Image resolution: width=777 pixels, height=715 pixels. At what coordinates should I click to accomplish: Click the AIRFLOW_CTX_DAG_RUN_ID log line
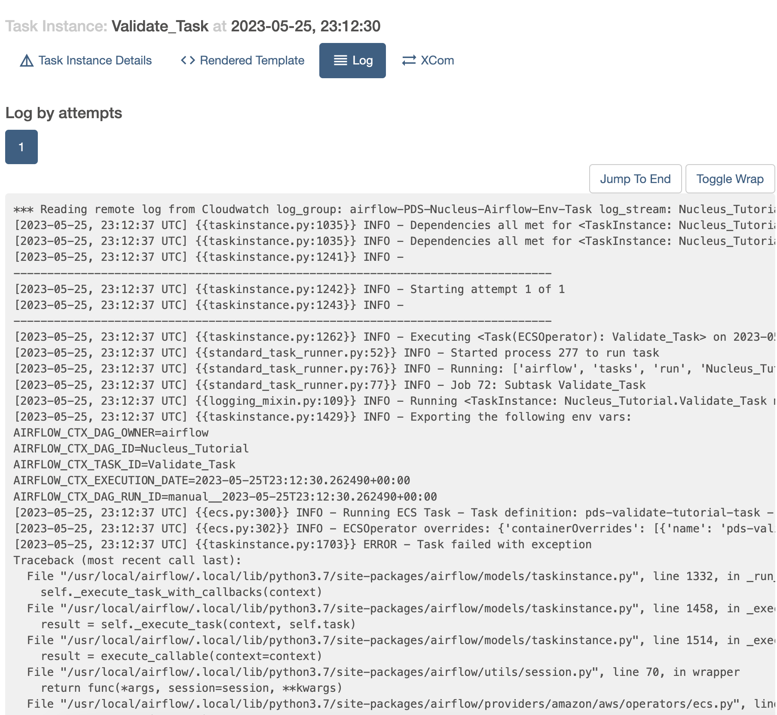pyautogui.click(x=225, y=497)
